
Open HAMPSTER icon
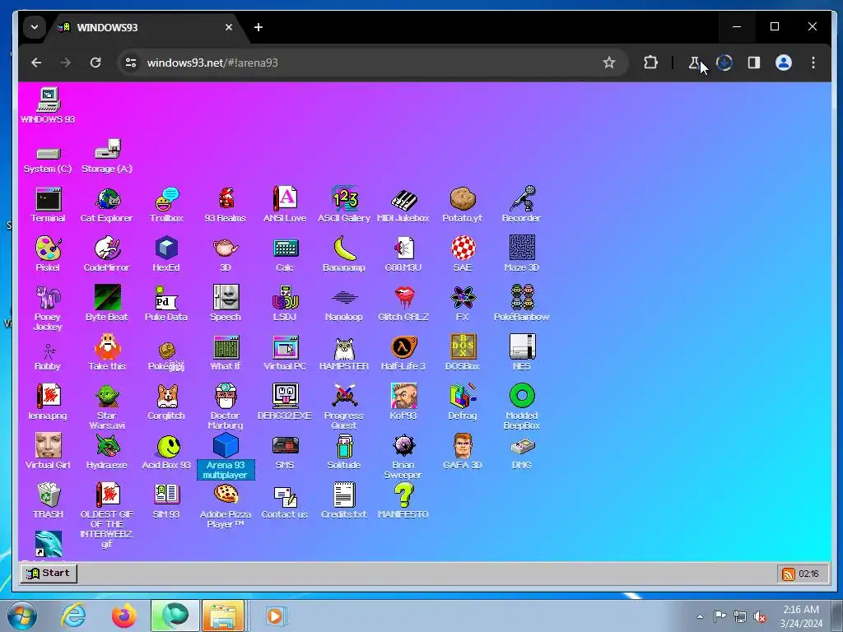(x=344, y=352)
